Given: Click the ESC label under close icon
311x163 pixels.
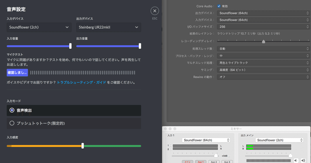Looking at the screenshot, I should pyautogui.click(x=155, y=18).
